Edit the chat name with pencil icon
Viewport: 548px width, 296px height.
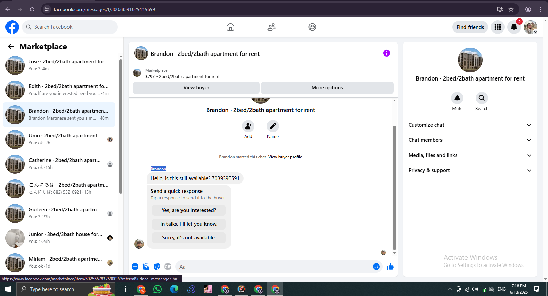[x=273, y=126]
